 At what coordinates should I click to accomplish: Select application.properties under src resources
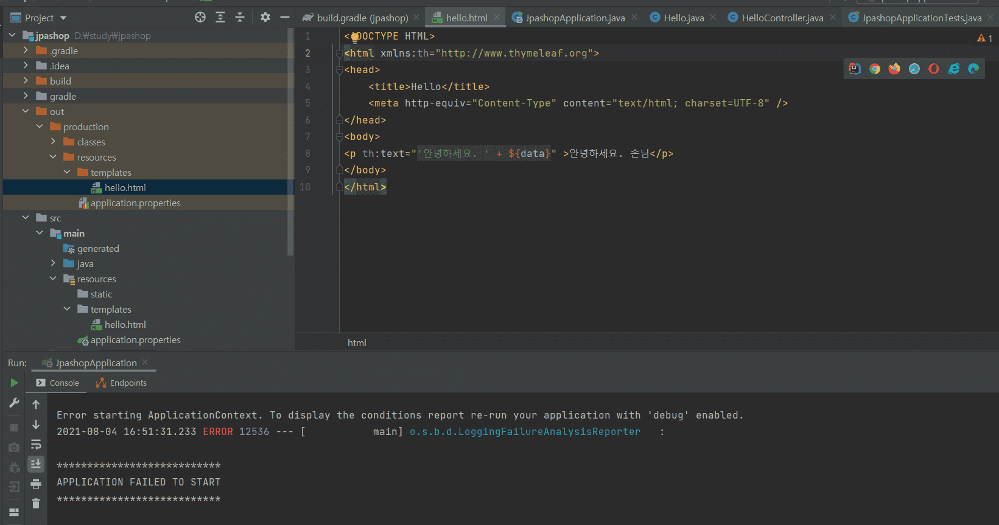click(x=135, y=340)
